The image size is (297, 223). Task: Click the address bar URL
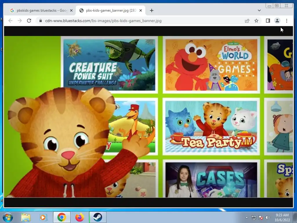[103, 21]
